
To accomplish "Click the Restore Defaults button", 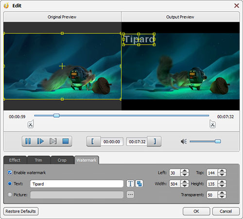I will click(21, 211).
